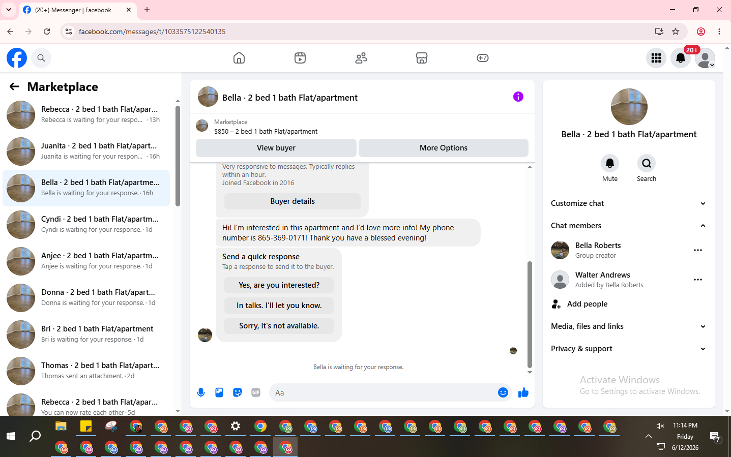731x457 pixels.
Task: Send a thumbs-up like
Action: click(523, 392)
